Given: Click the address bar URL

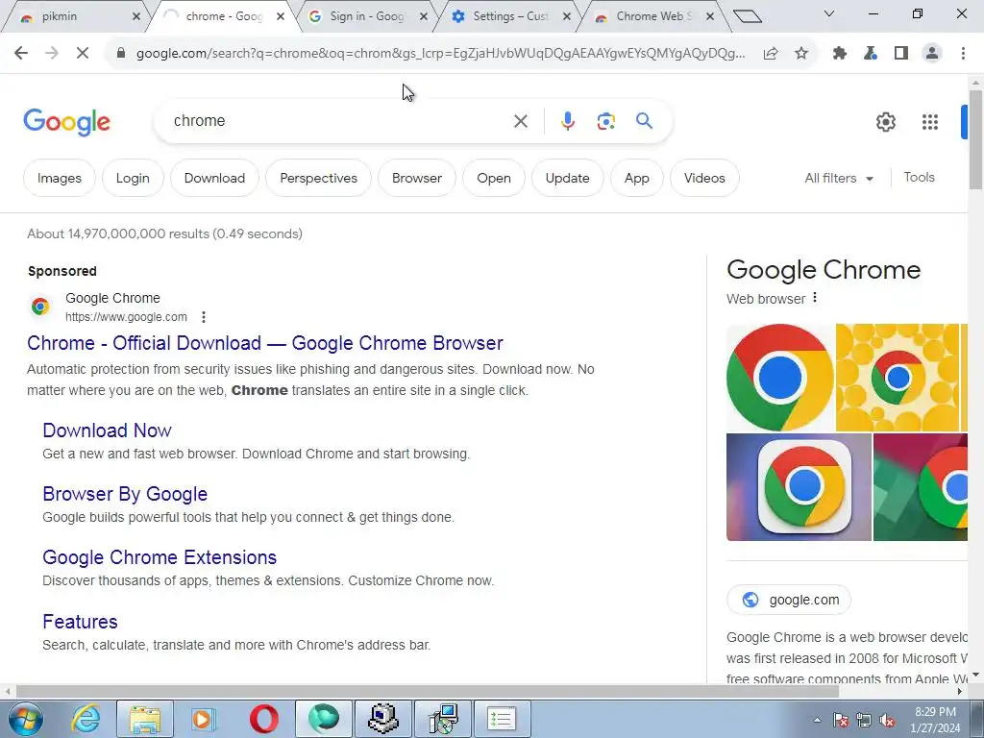Looking at the screenshot, I should (x=440, y=54).
